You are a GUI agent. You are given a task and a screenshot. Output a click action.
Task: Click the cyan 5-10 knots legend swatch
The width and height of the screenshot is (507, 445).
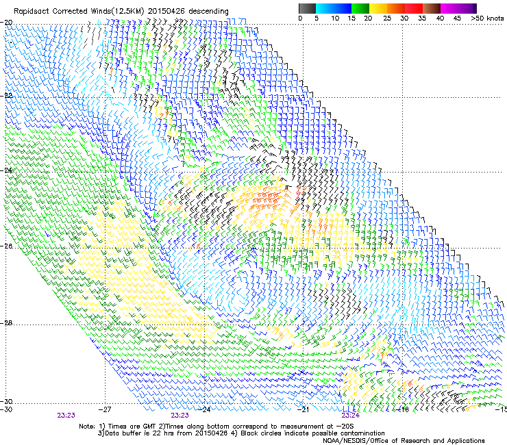[325, 8]
